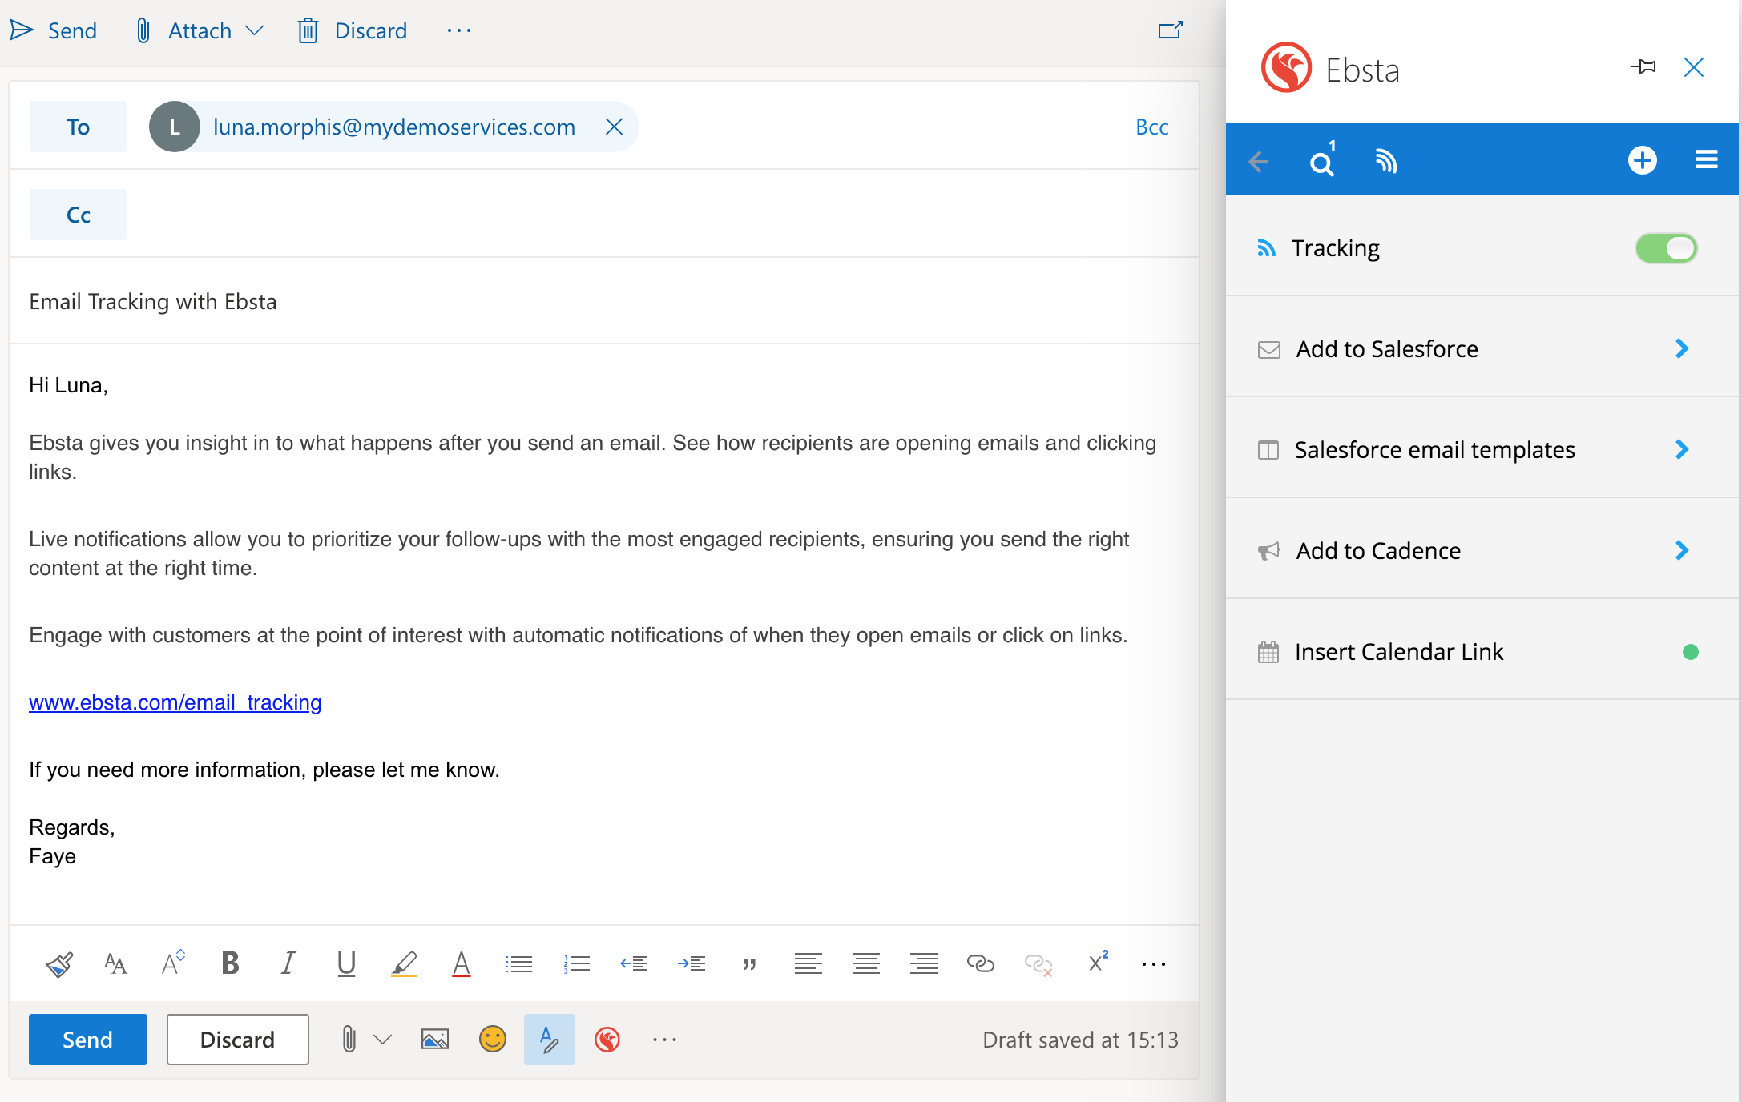Click the tracking feed icon in blue bar
Image resolution: width=1742 pixels, height=1102 pixels.
coord(1385,162)
